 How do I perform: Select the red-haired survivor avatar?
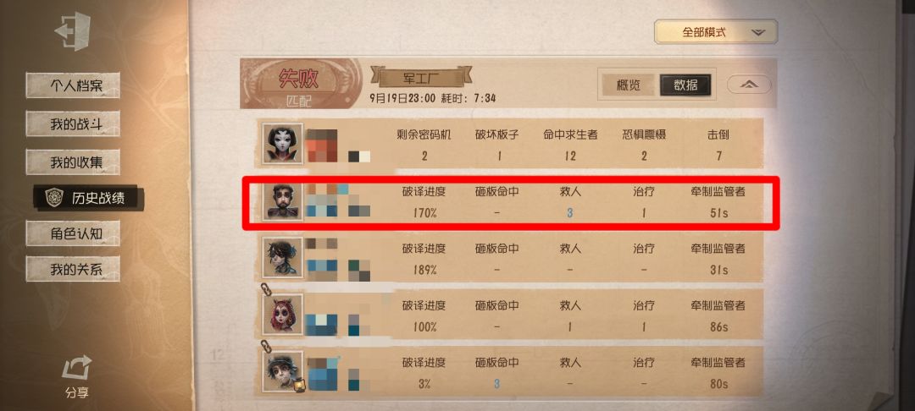282,314
